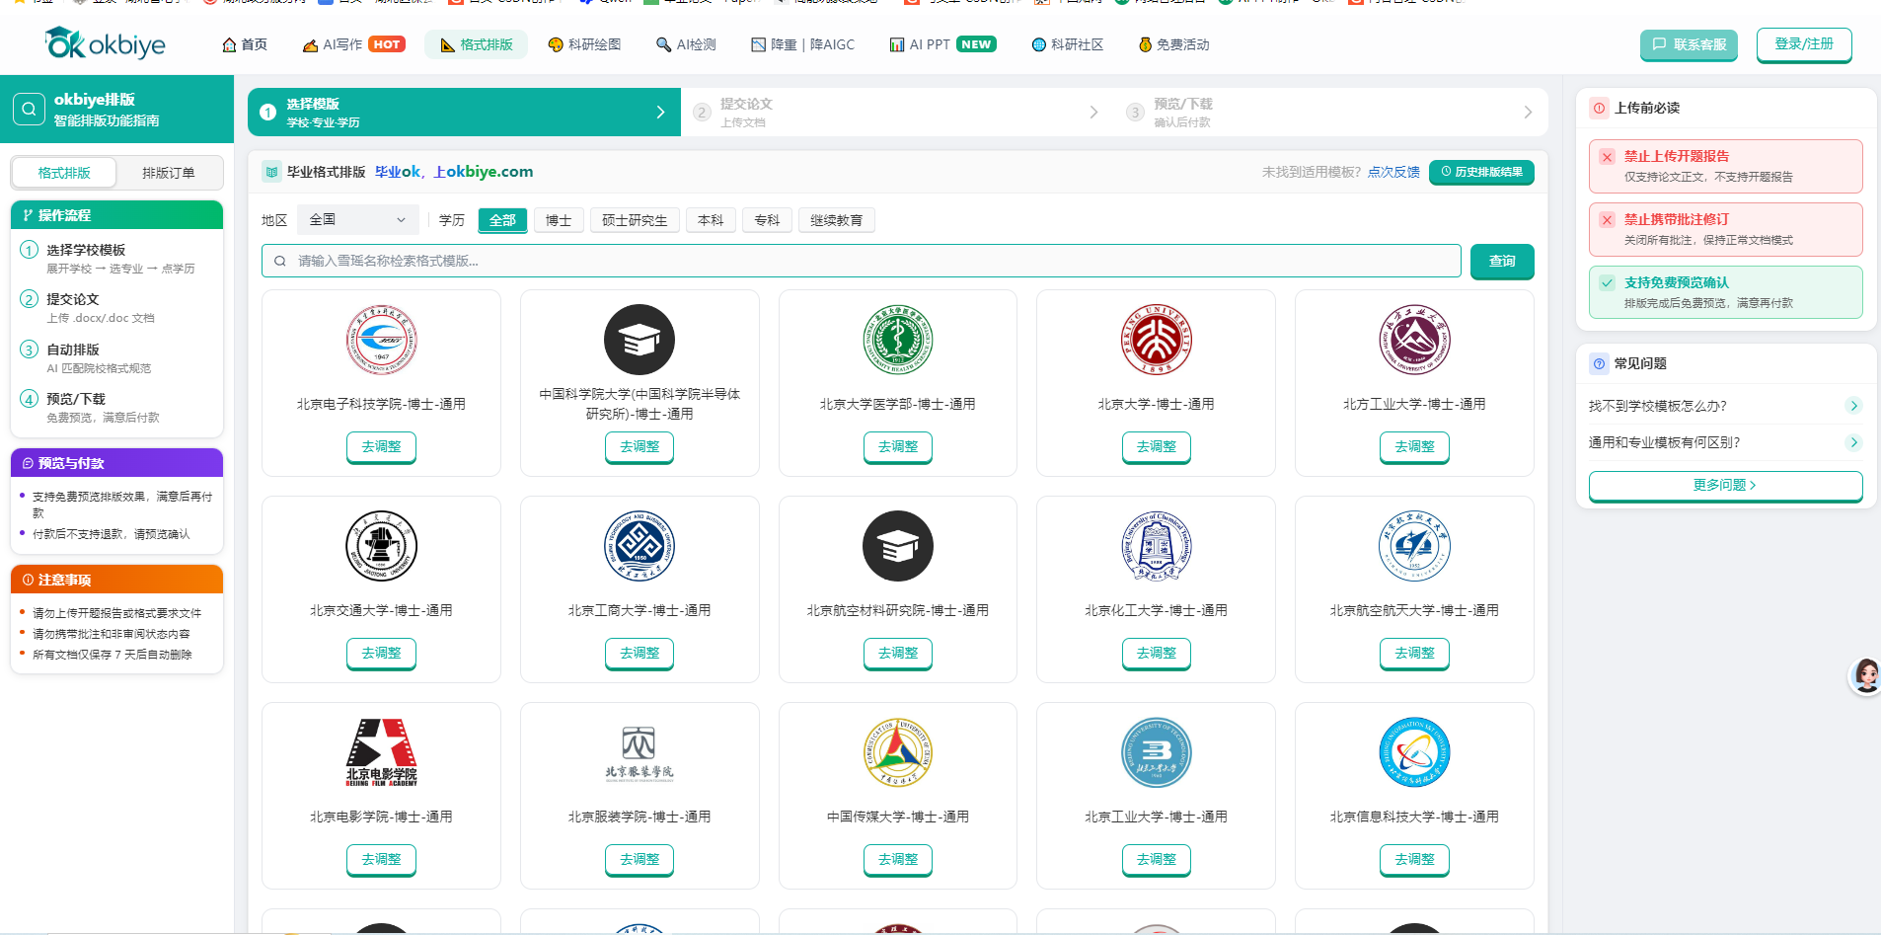Click the 北京工商大学-博士-通用 template name

click(640, 611)
